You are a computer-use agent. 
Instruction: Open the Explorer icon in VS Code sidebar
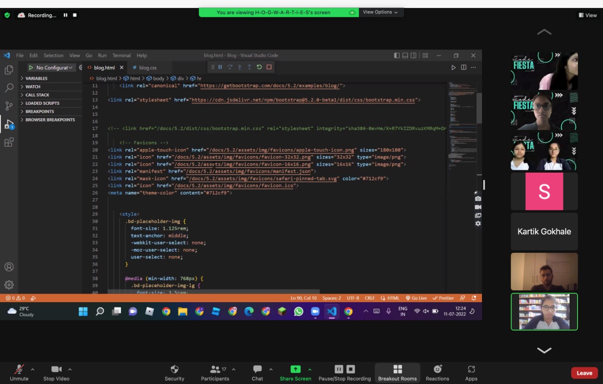pos(8,70)
